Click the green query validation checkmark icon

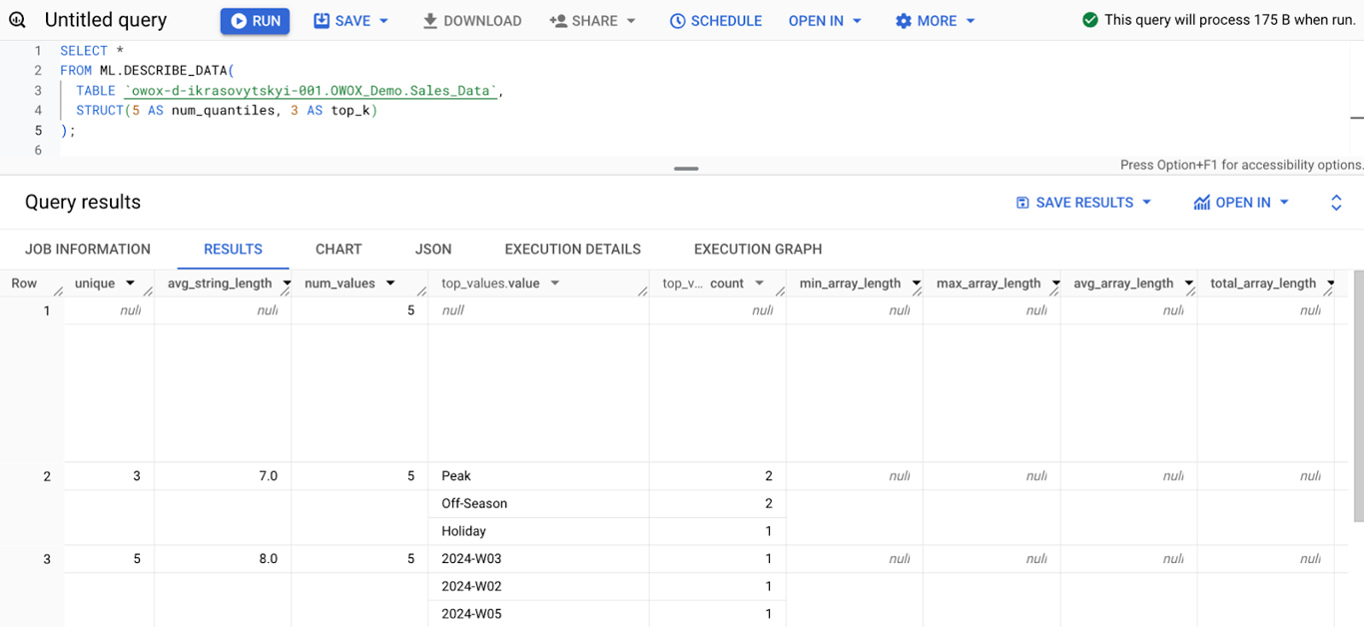[x=1090, y=20]
